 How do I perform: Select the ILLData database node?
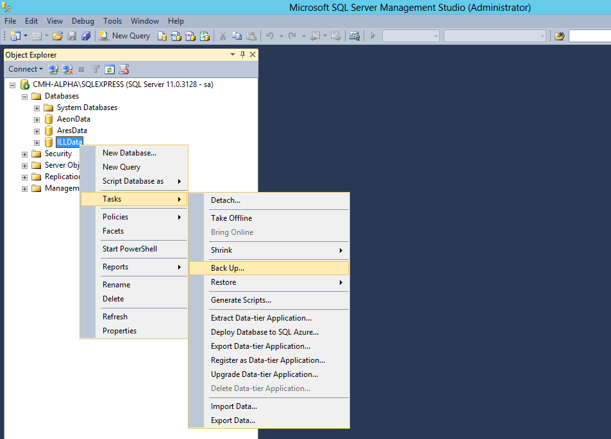(69, 141)
